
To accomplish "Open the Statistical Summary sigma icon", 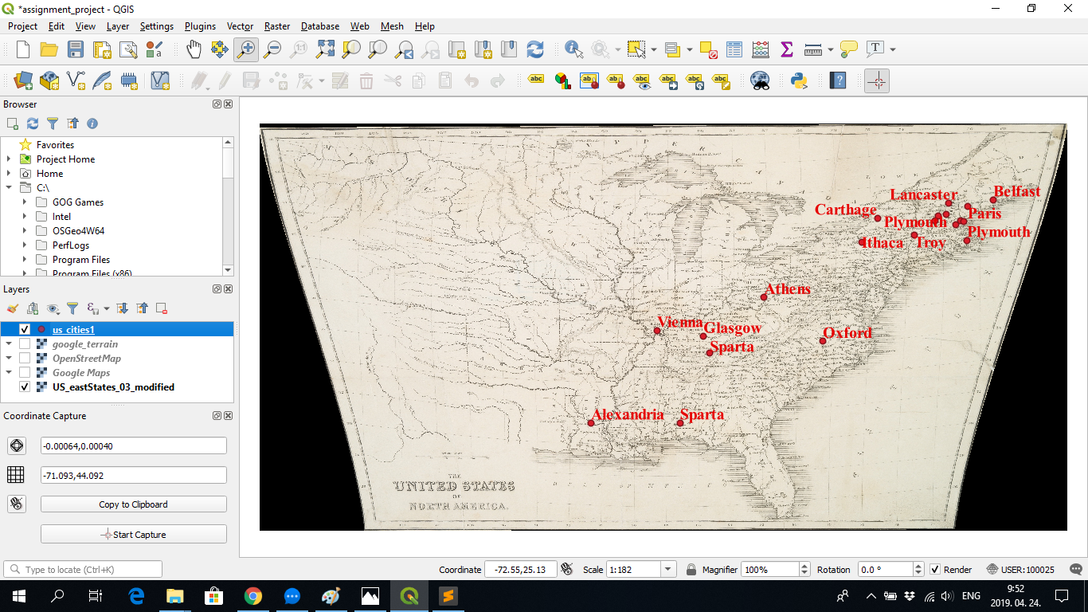I will click(787, 49).
